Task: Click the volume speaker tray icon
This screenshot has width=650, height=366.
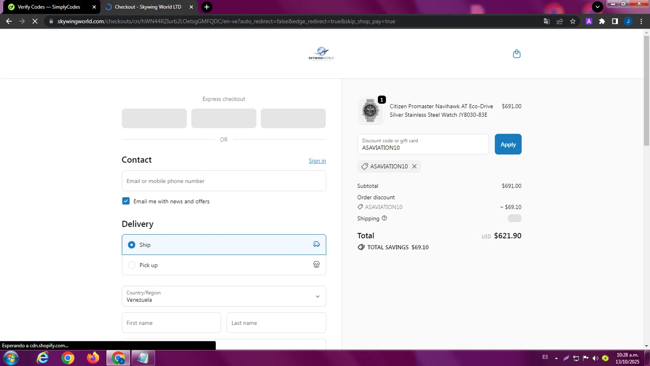Action: coord(595,358)
